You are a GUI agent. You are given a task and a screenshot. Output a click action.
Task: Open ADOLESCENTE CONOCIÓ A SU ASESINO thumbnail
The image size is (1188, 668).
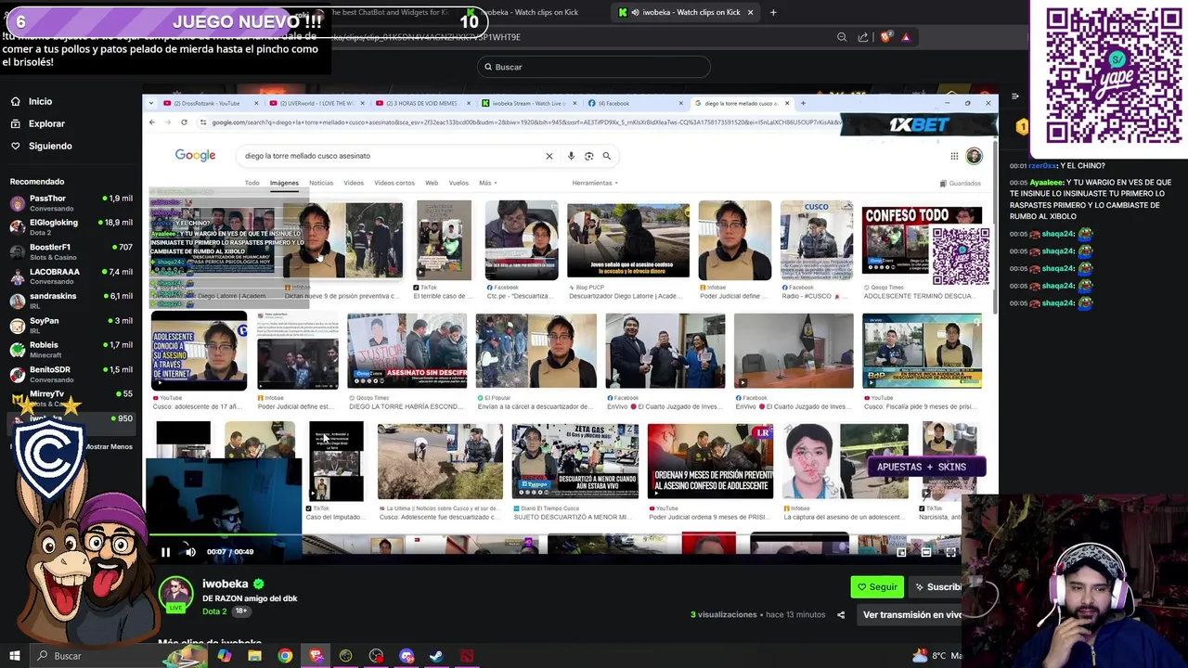click(199, 351)
